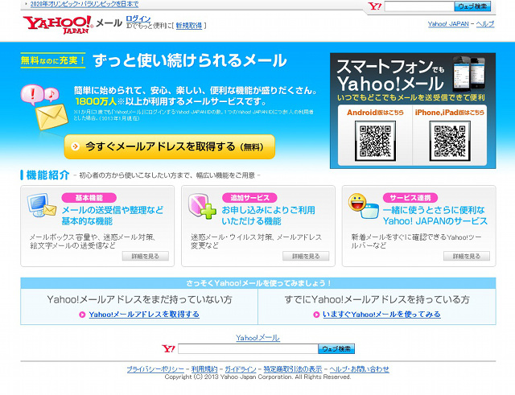Open the 2020年オリンピック・パラリンピック news link
Viewport: 515px width, 395px height.
[x=84, y=4]
